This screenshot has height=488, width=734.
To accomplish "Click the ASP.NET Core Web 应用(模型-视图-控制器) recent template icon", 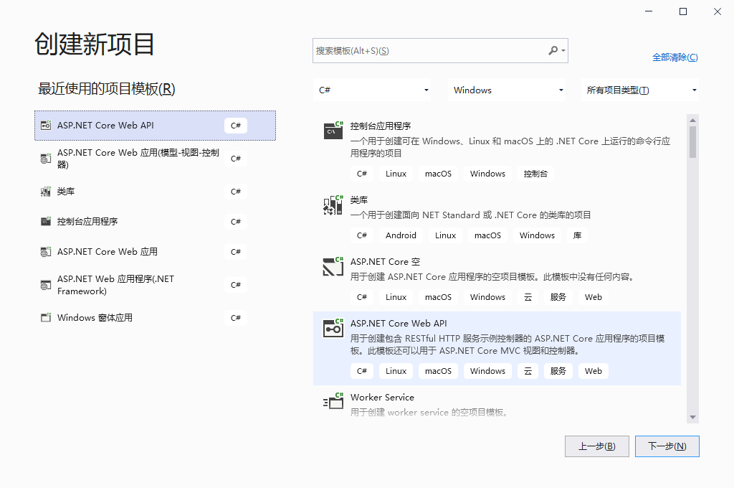I will tap(46, 159).
